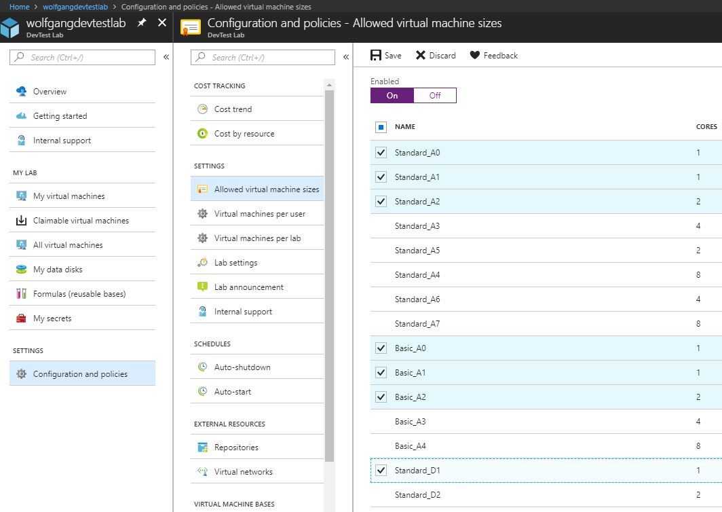Click the Virtual networks icon
This screenshot has height=512, width=722.
point(203,471)
